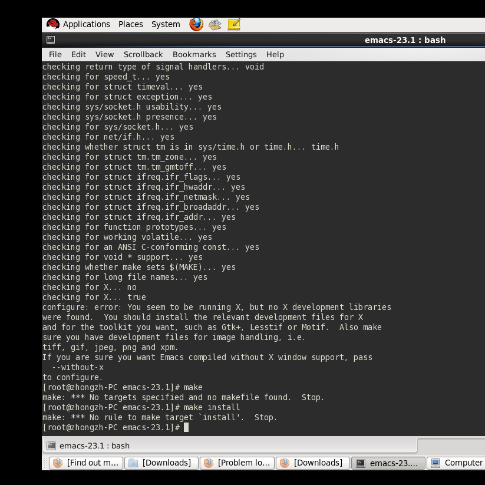Screen dimensions: 485x485
Task: Click the terminal window menu icon in title bar
Action: (51, 39)
